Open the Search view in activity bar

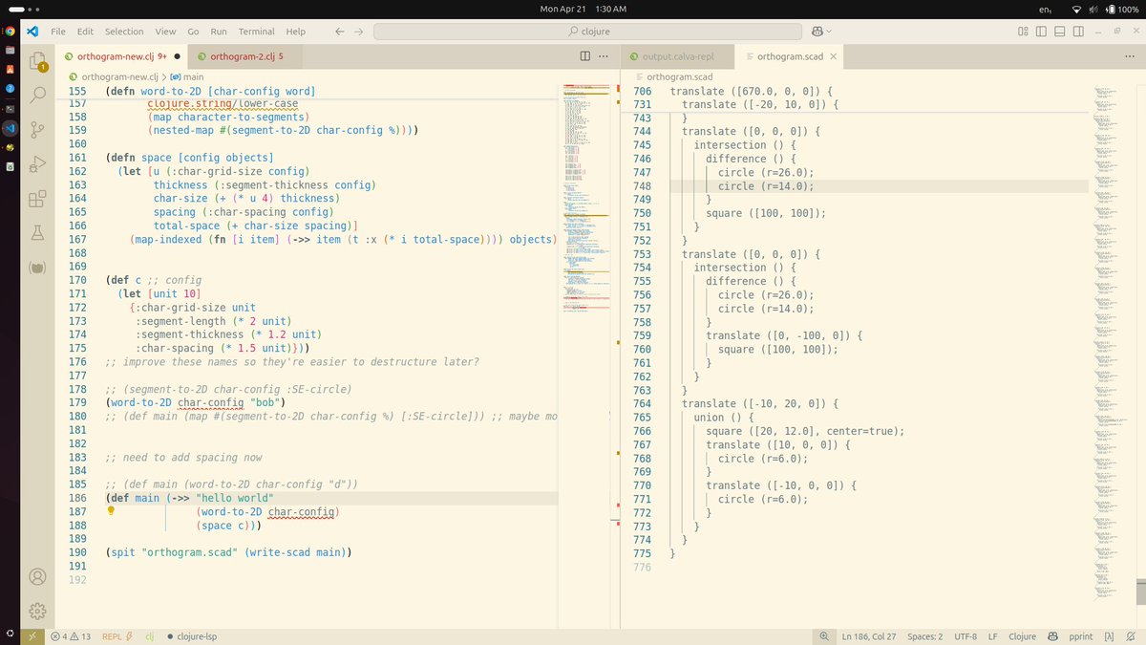click(x=38, y=96)
